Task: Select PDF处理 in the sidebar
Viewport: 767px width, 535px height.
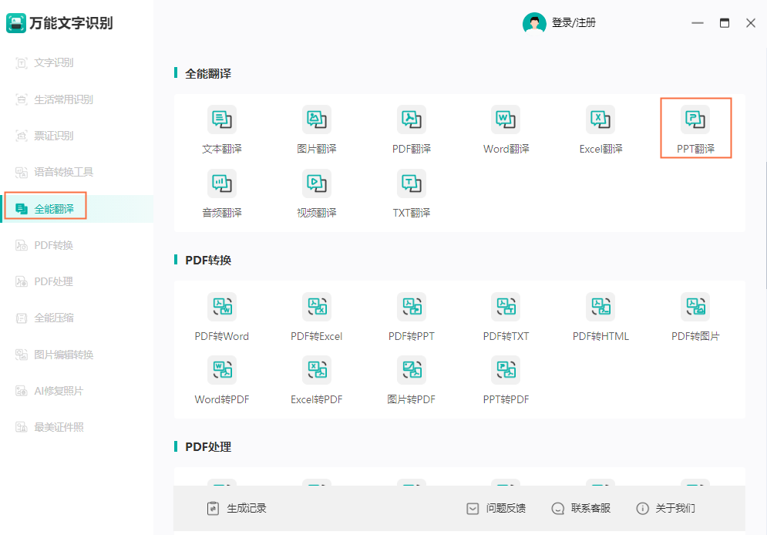Action: (x=76, y=281)
